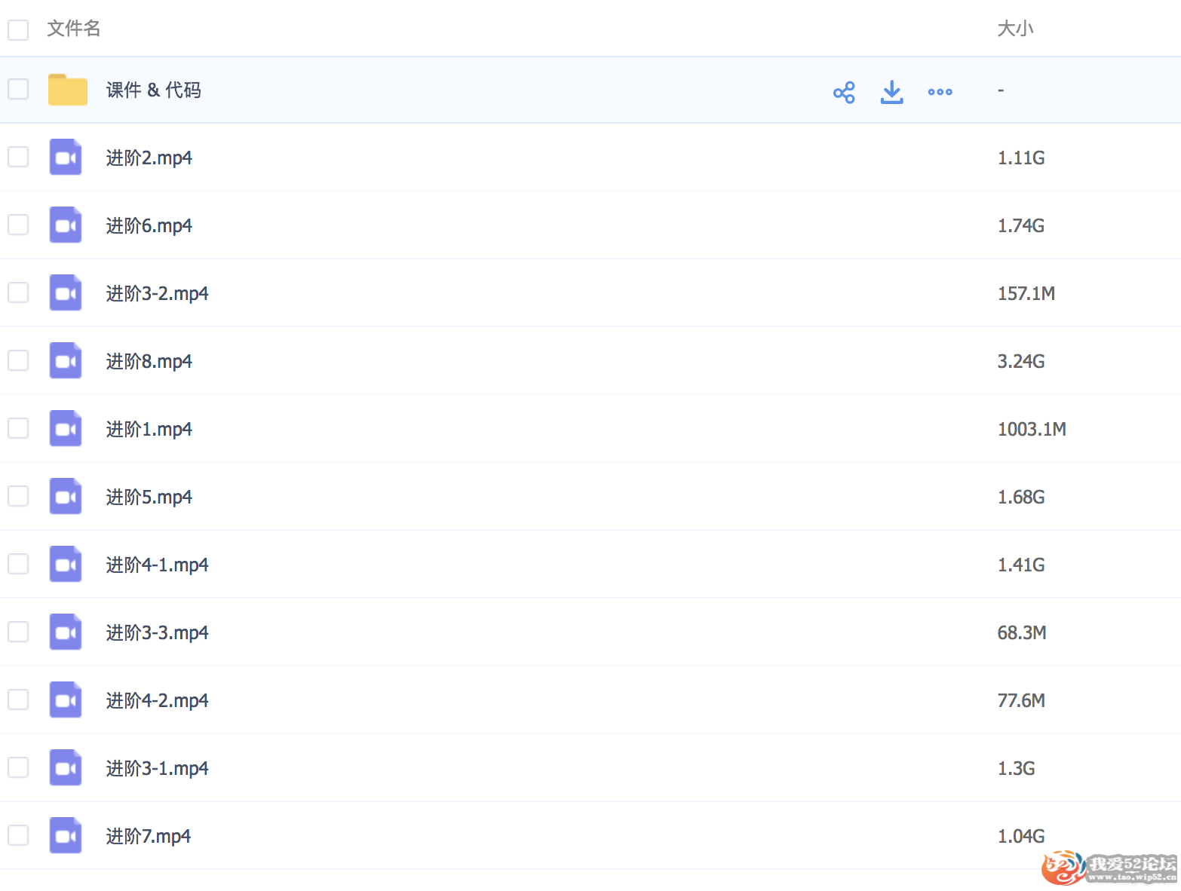
Task: Select checkbox for 进阶6.mp4
Action: (18, 225)
